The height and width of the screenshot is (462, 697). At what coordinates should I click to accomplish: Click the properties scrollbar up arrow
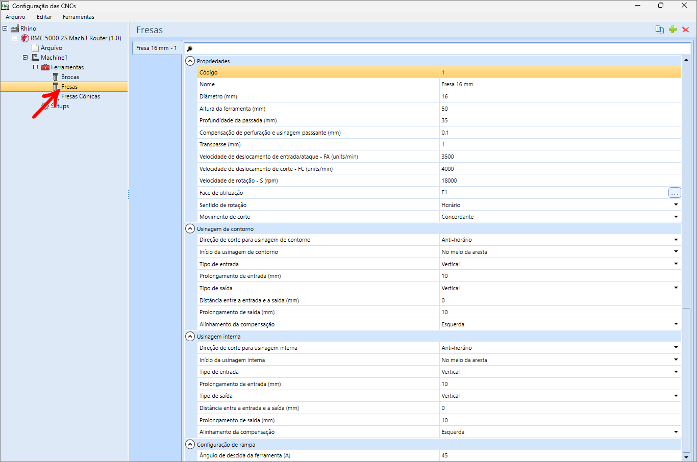[686, 60]
